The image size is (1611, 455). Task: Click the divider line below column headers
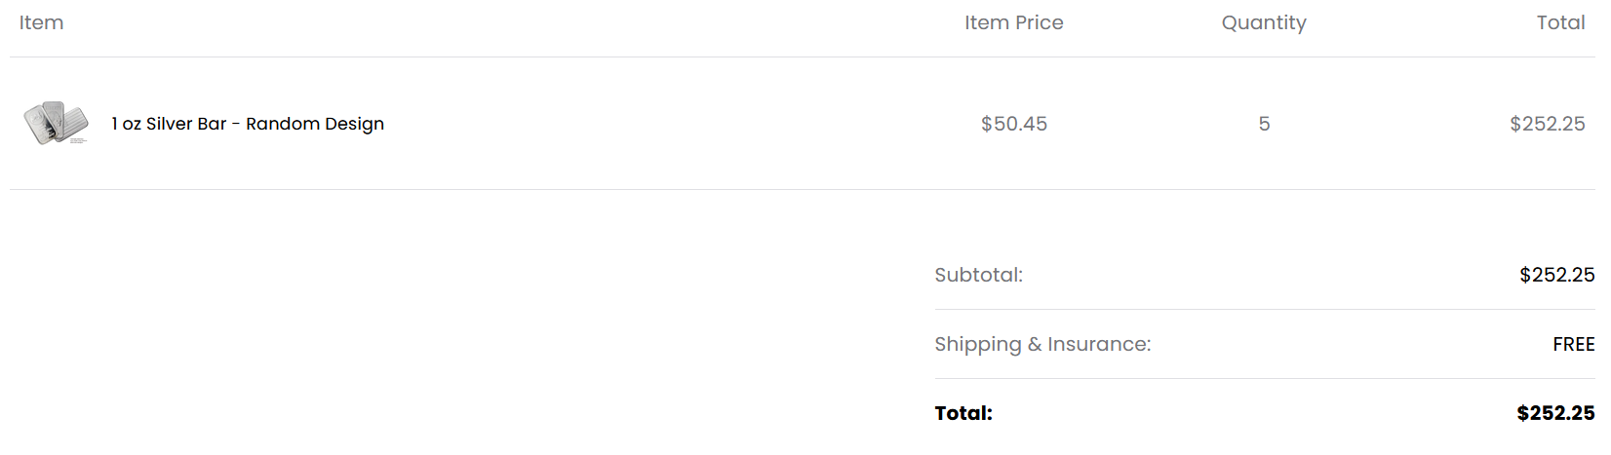click(x=802, y=57)
